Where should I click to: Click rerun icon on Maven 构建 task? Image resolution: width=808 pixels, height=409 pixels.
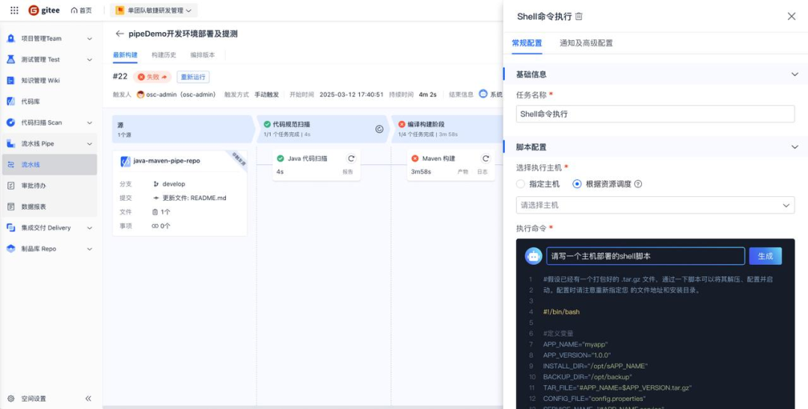(x=486, y=158)
